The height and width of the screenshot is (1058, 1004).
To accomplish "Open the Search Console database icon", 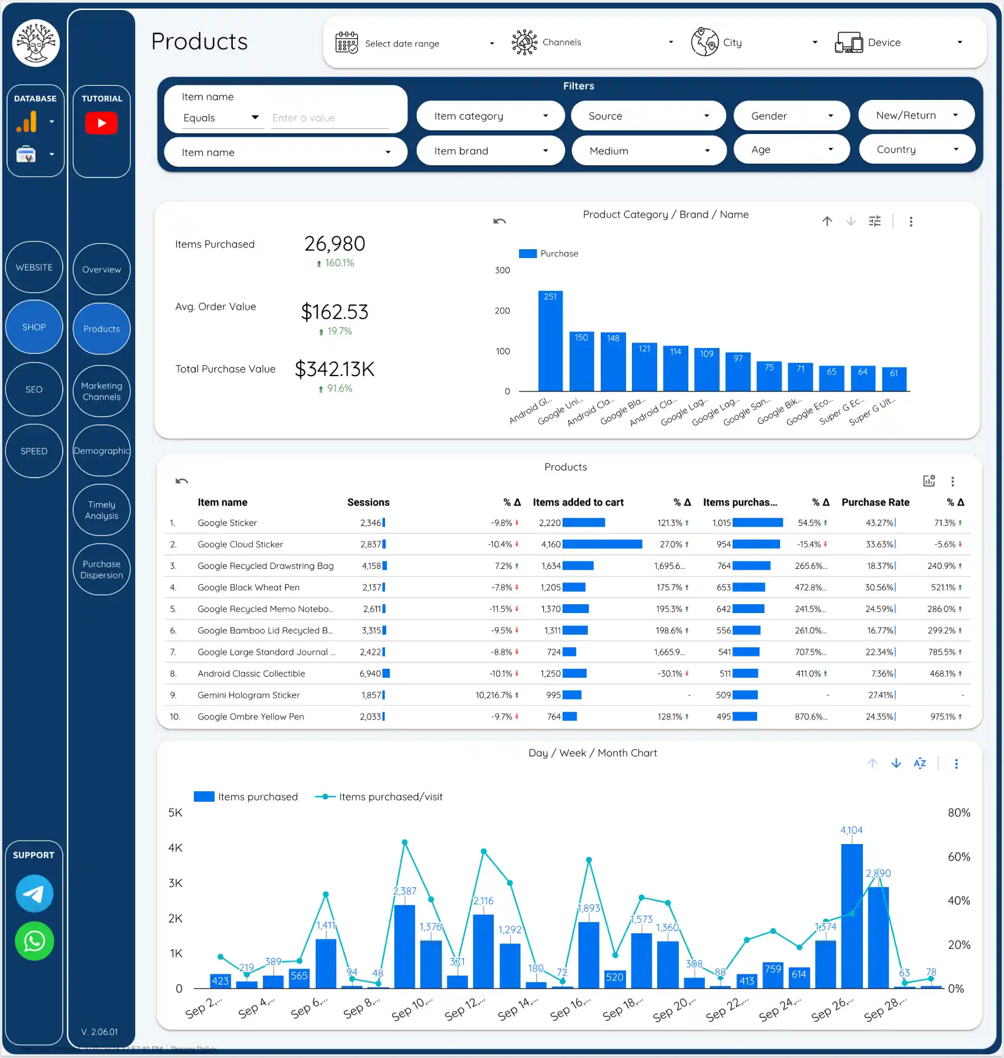I will (26, 154).
